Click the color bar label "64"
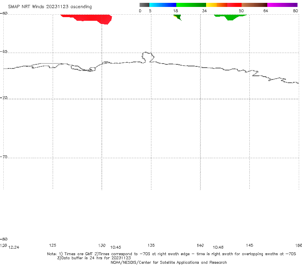This screenshot has height=265, width=302. tap(266, 11)
